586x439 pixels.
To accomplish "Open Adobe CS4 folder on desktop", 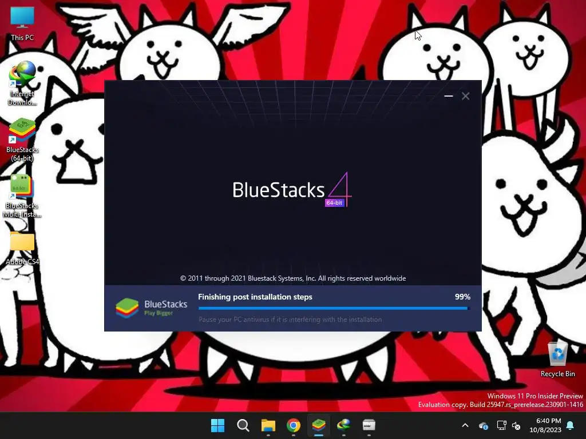I will 22,248.
